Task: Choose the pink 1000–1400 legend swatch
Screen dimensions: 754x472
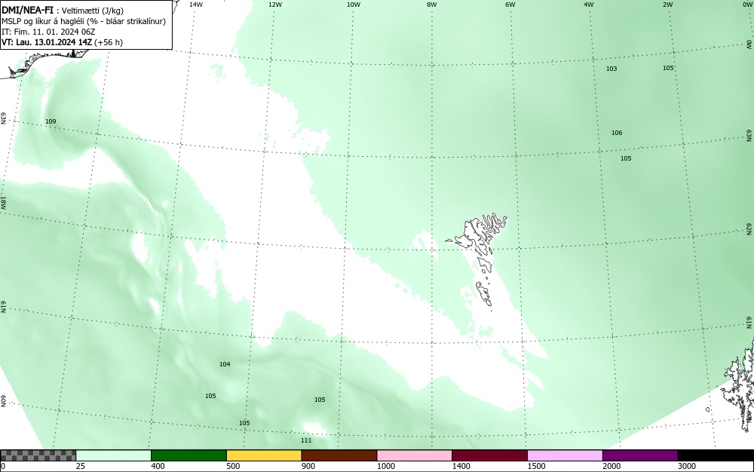Action: tap(415, 455)
